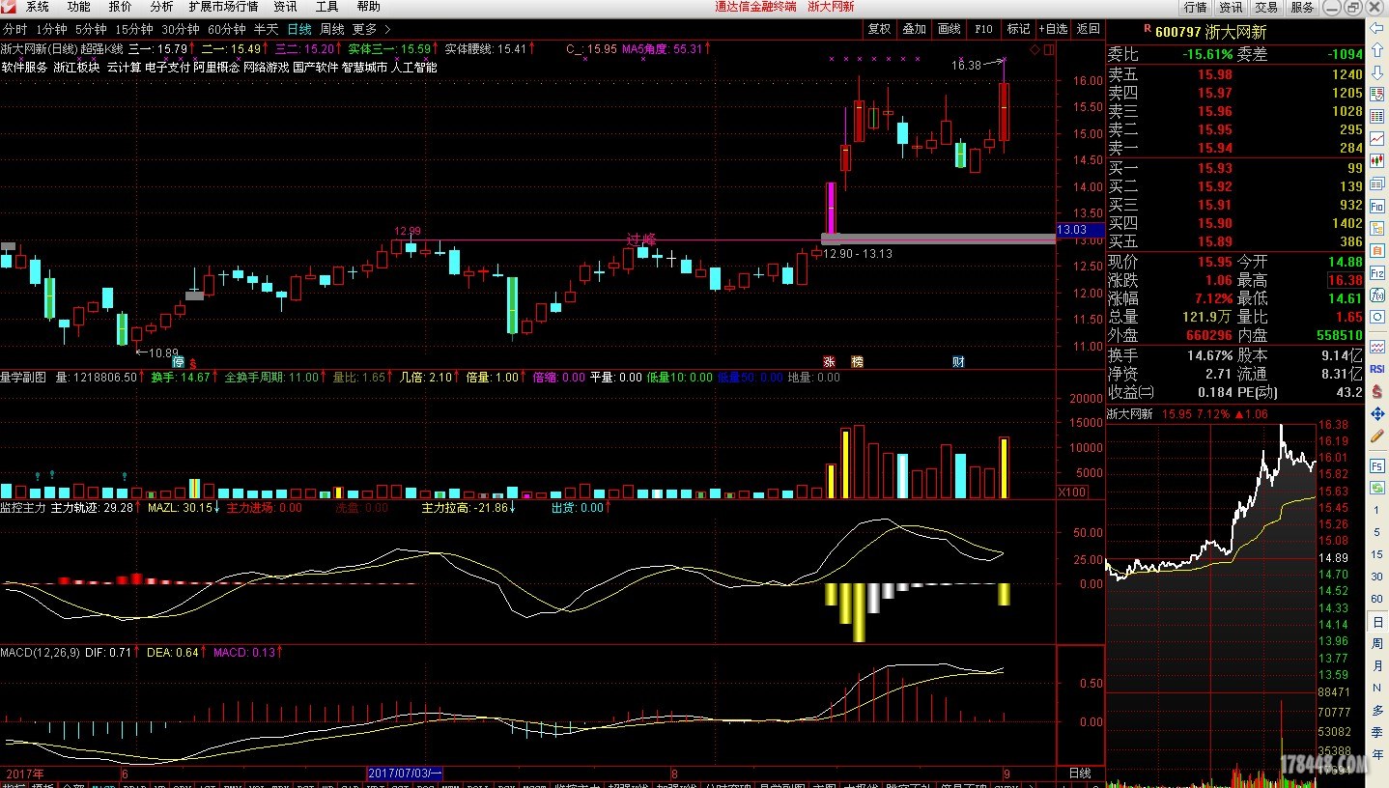Click the 买一 bid price 15.93
The image size is (1389, 788).
1215,168
